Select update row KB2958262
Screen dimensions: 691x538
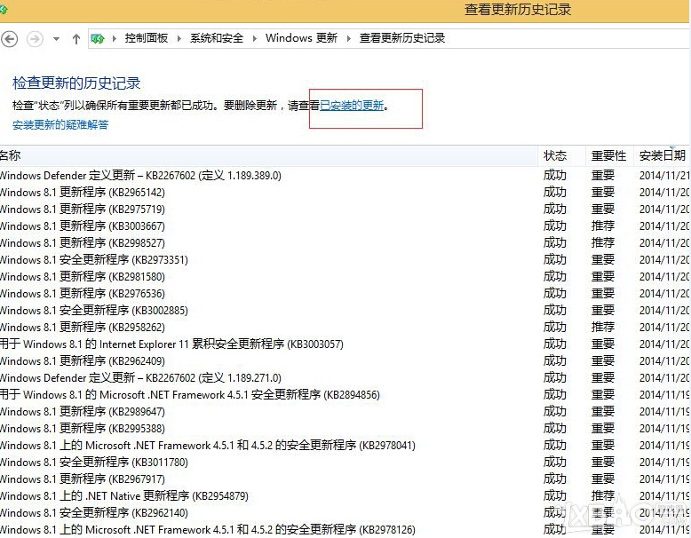pyautogui.click(x=345, y=328)
